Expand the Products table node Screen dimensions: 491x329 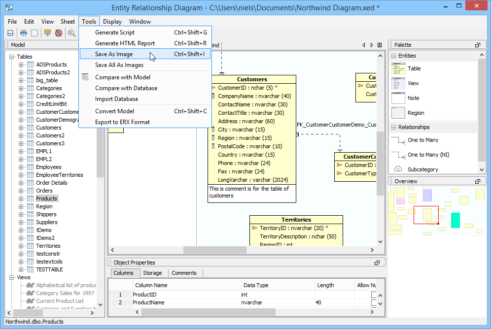click(x=21, y=198)
